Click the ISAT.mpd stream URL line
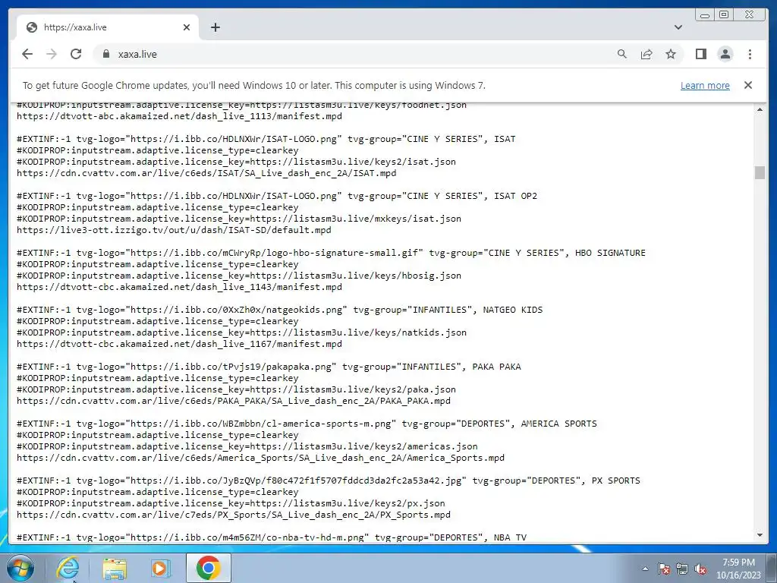The width and height of the screenshot is (777, 583). pos(206,173)
